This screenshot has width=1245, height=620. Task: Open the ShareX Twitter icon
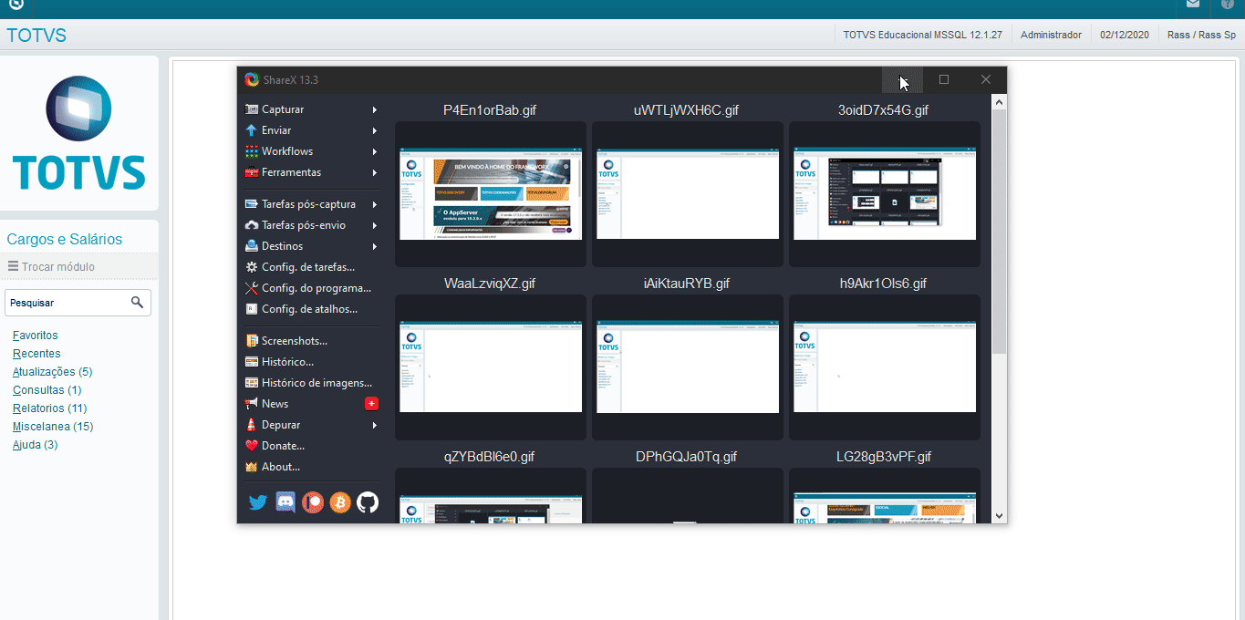coord(258,502)
